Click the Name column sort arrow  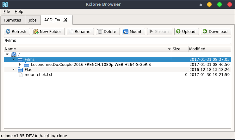pyautogui.click(x=169, y=49)
